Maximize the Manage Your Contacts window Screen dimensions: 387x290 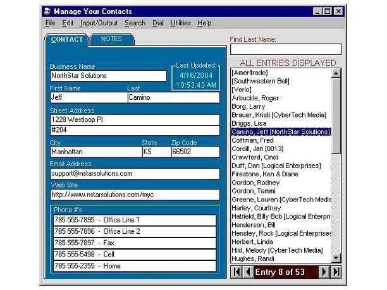tap(327, 11)
